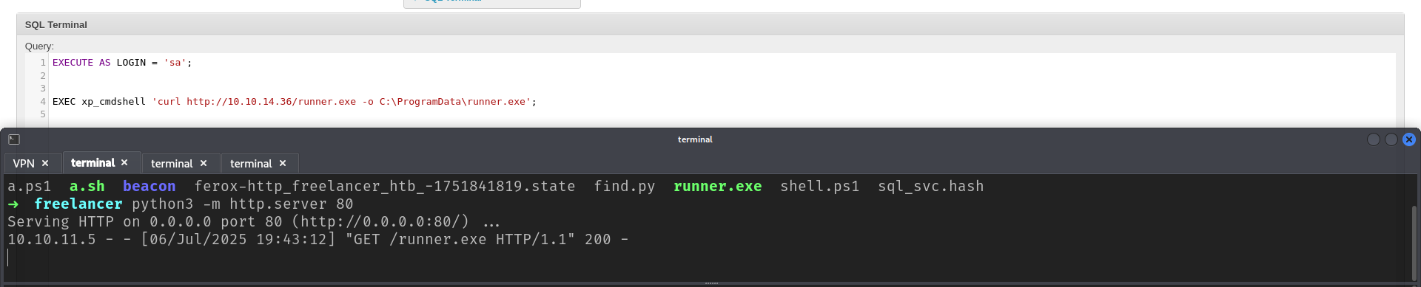
Task: Click shell.ps1 in the file listing
Action: pos(820,187)
